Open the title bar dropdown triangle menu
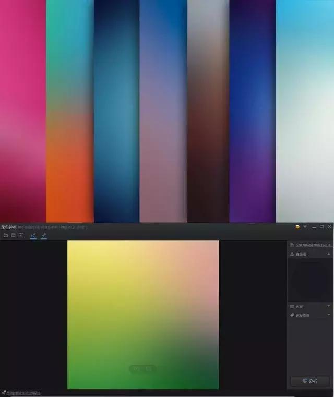 tap(305, 227)
